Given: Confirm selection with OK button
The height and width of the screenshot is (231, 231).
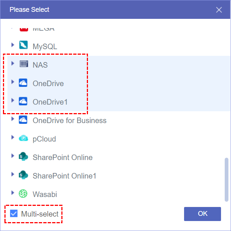Looking at the screenshot, I should [203, 214].
